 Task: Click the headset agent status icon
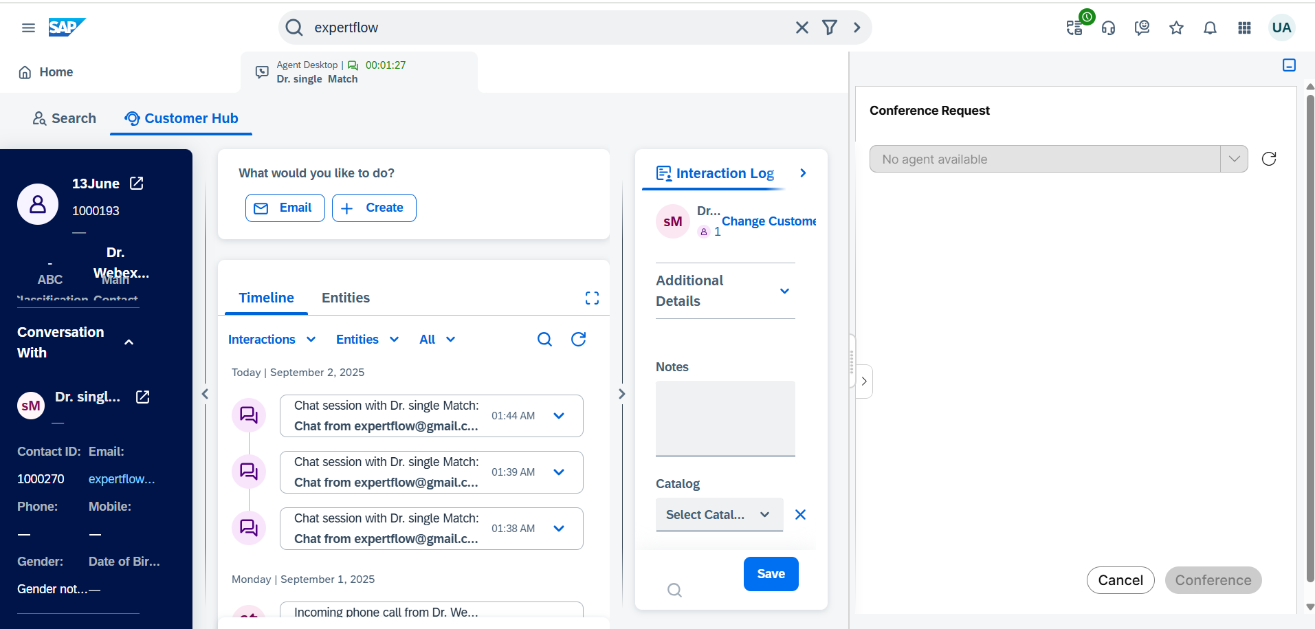click(x=1108, y=27)
